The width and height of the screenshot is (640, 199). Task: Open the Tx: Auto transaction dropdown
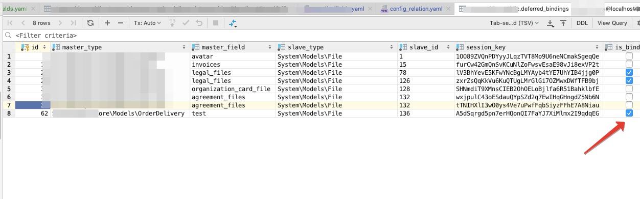point(147,23)
